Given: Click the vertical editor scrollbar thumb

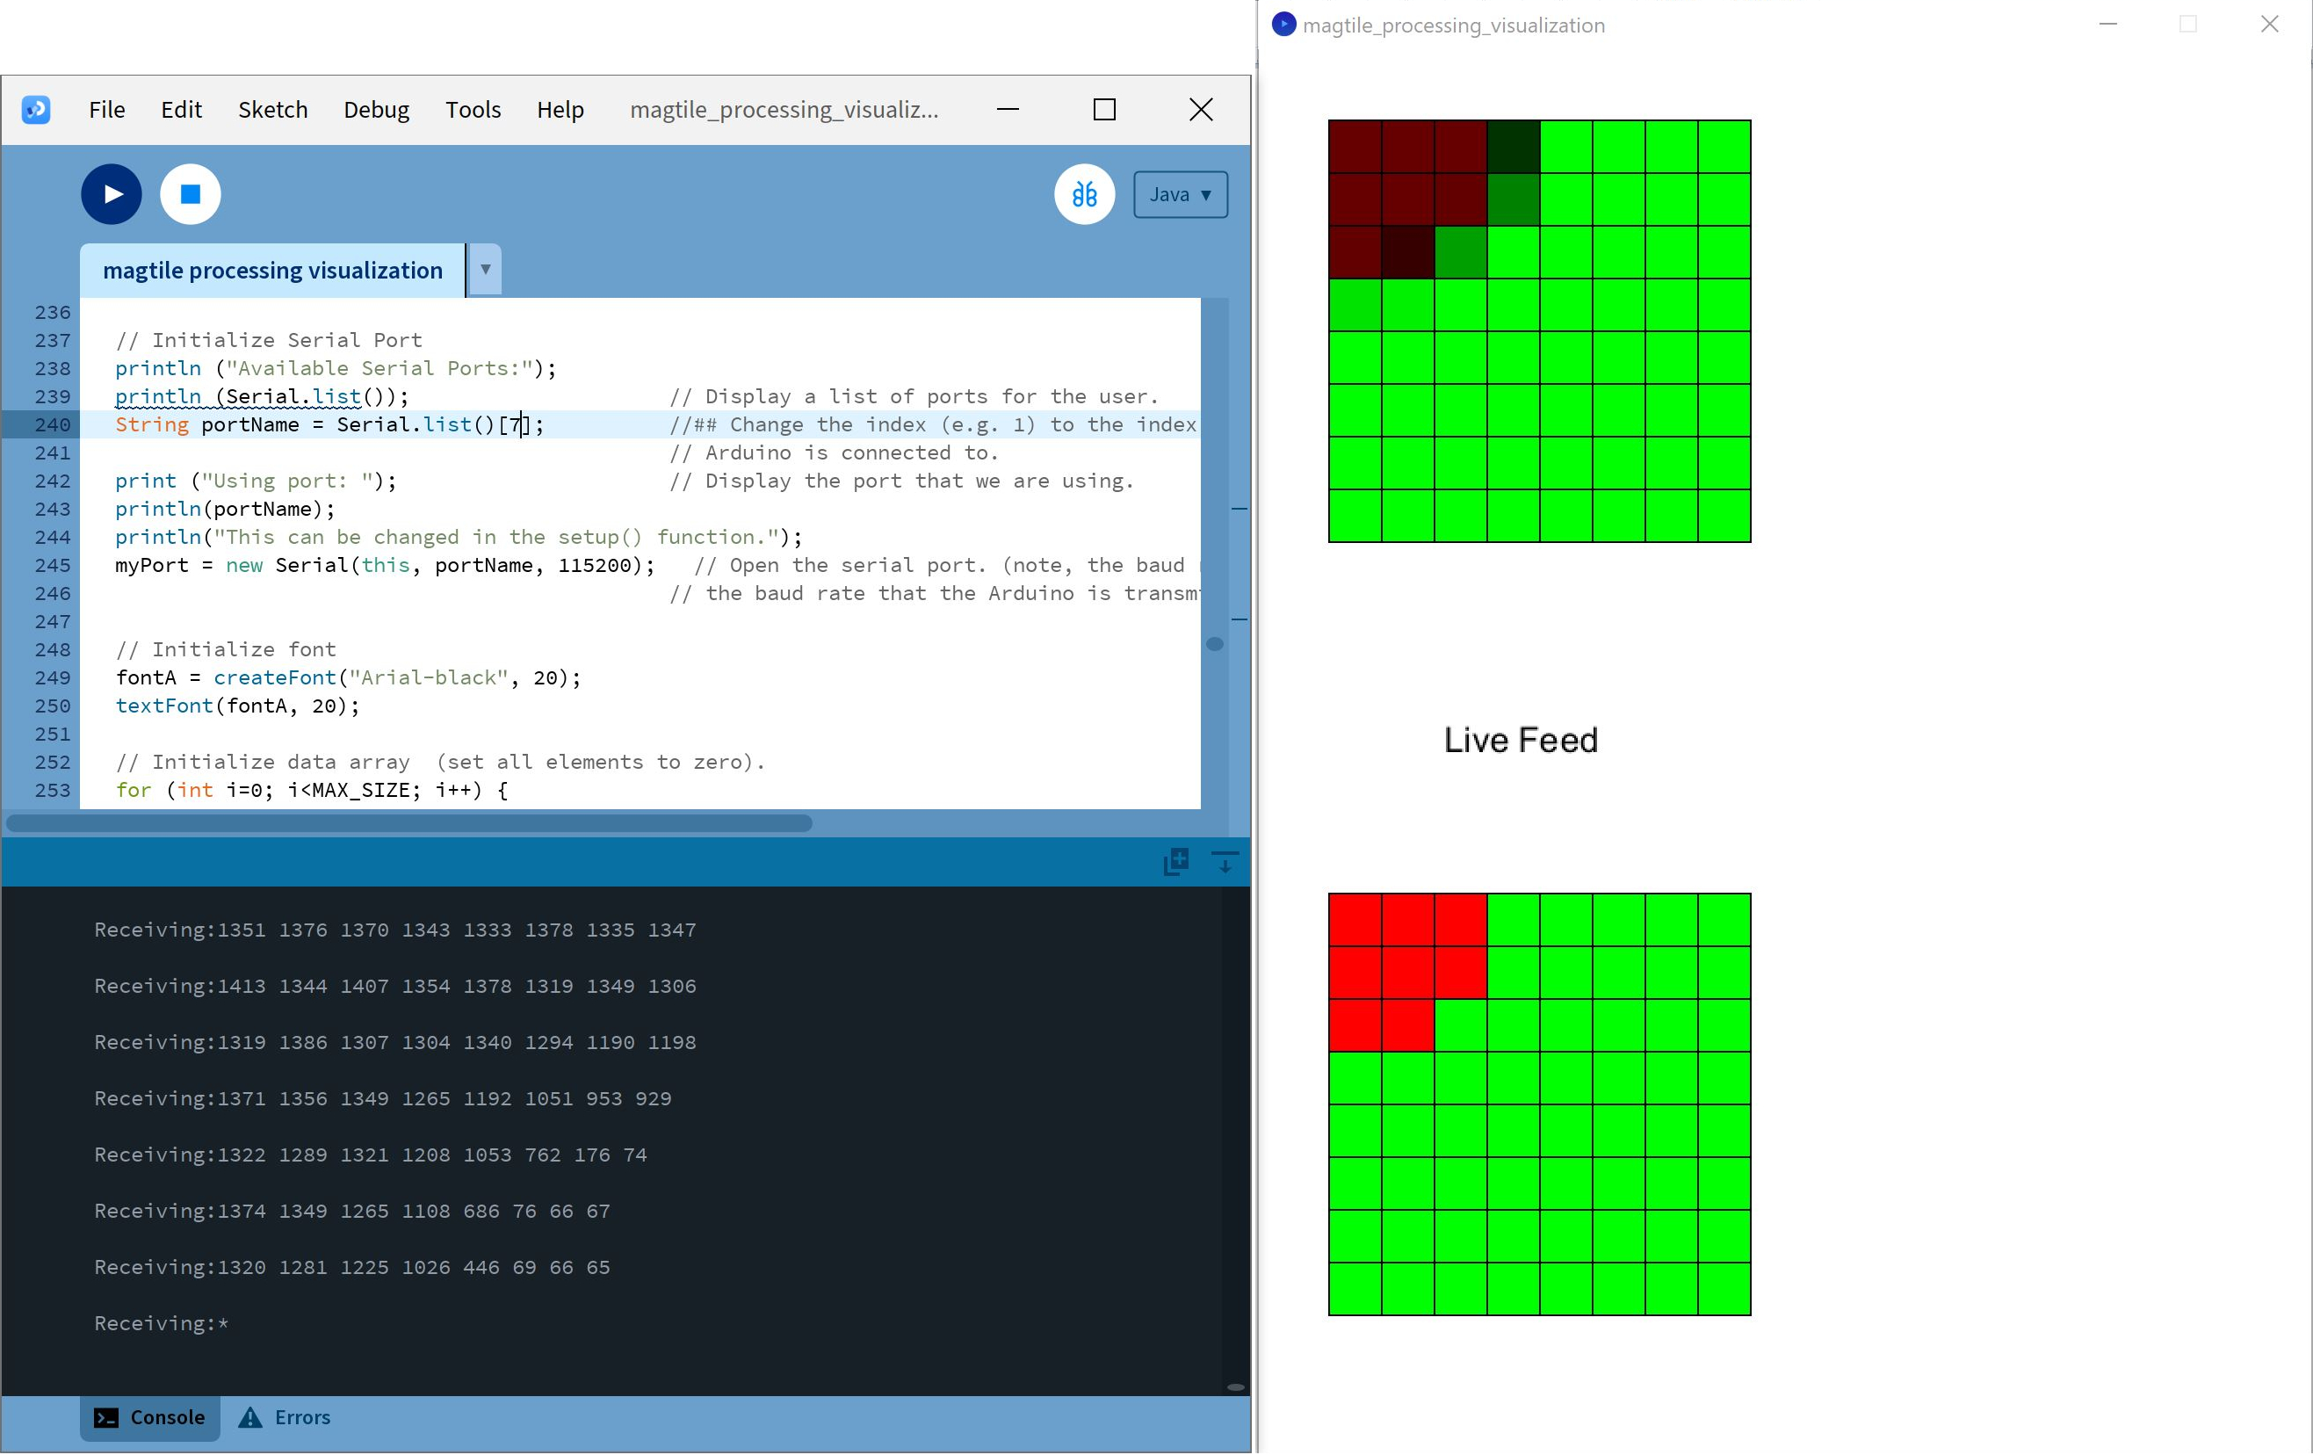Looking at the screenshot, I should 1214,644.
